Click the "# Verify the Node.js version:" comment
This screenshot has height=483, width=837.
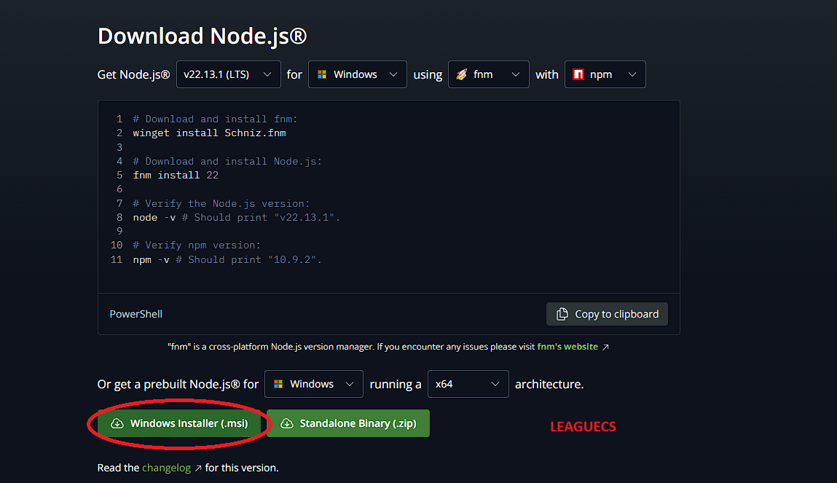221,203
